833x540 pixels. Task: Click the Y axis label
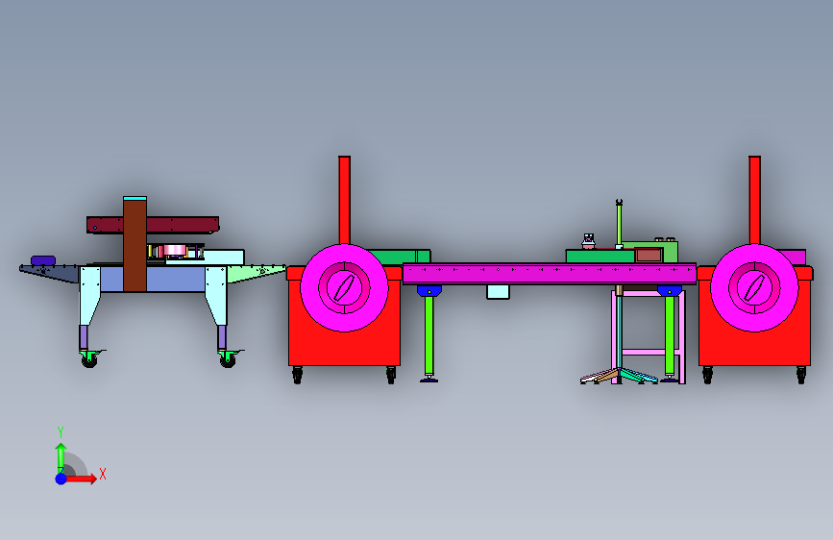[61, 432]
